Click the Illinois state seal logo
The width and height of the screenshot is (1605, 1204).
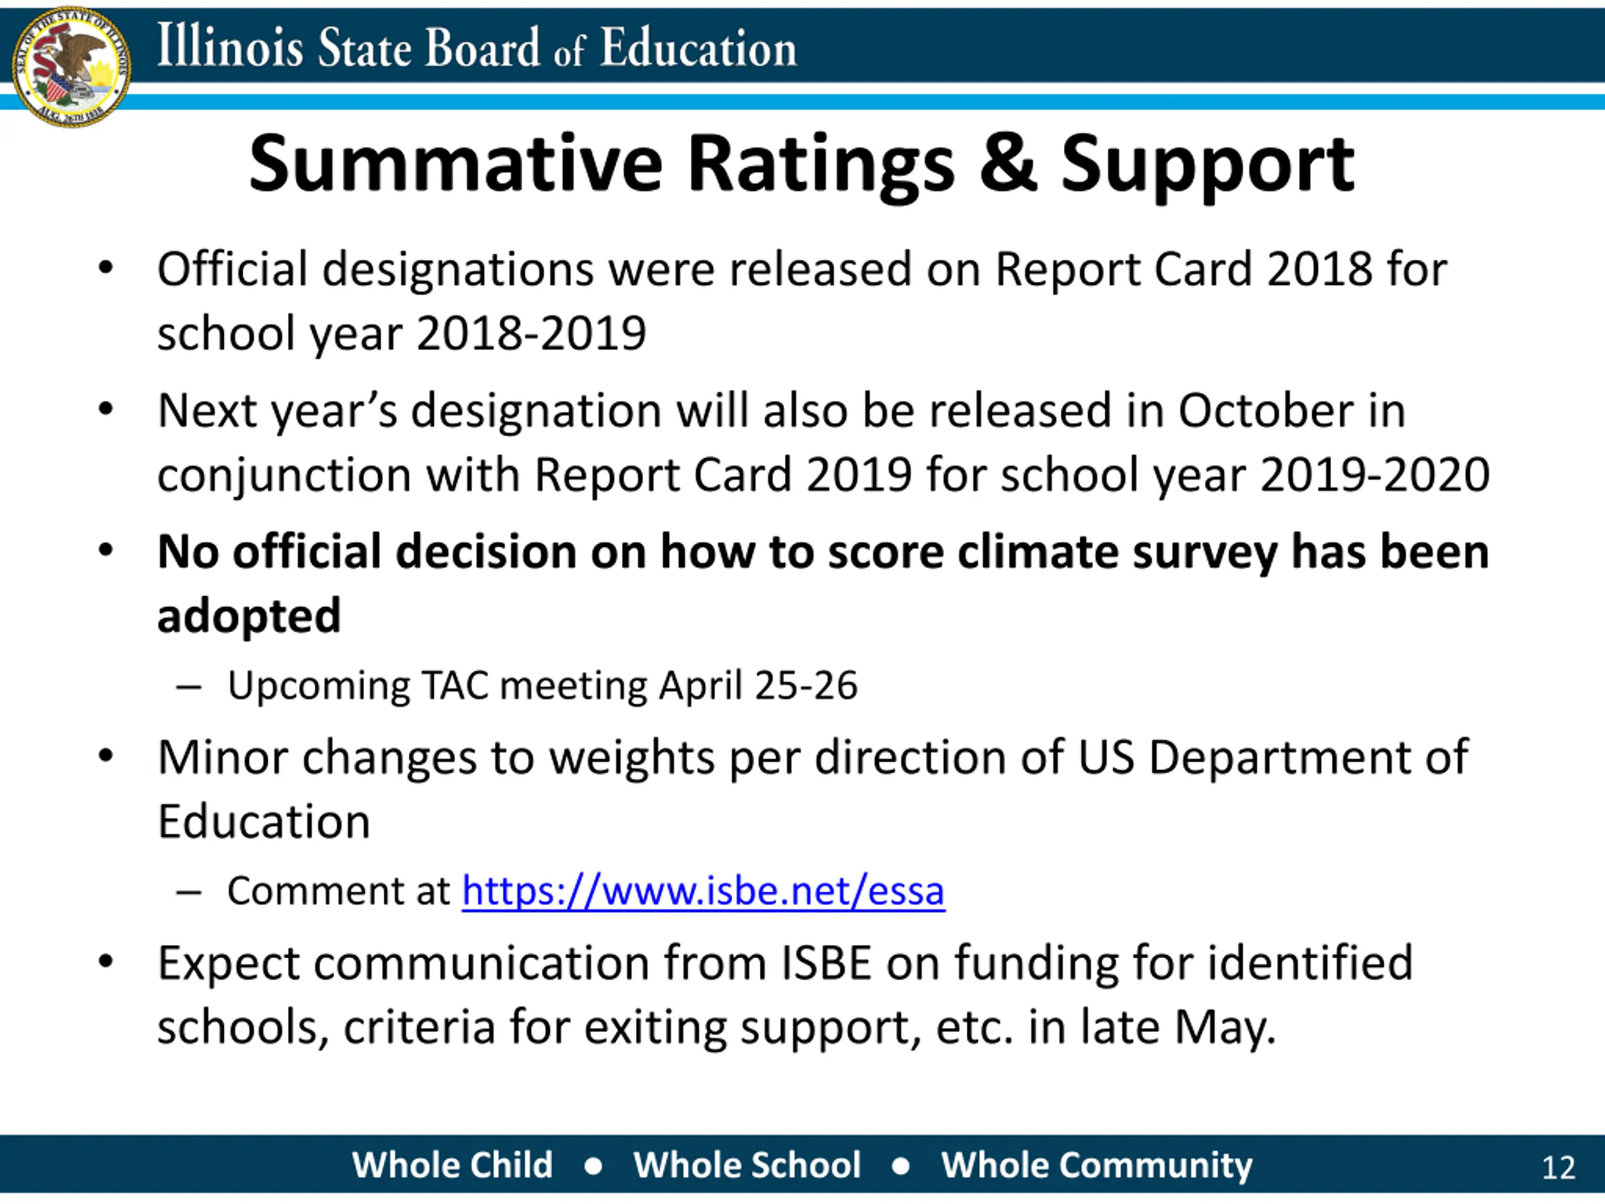[x=71, y=68]
